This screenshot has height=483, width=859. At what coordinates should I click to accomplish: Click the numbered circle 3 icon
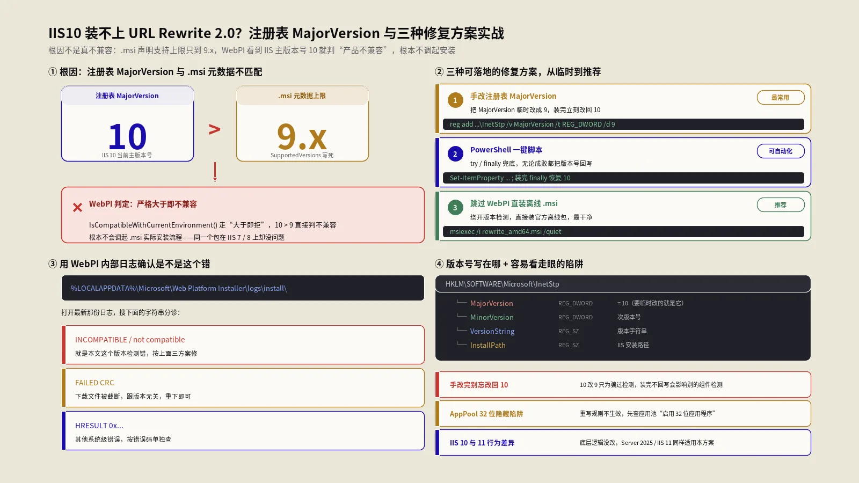coord(455,208)
